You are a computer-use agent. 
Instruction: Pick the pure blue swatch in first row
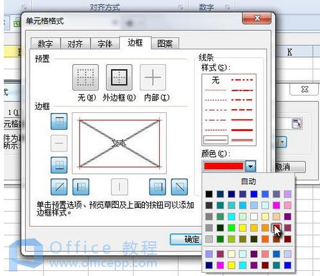click(254, 194)
